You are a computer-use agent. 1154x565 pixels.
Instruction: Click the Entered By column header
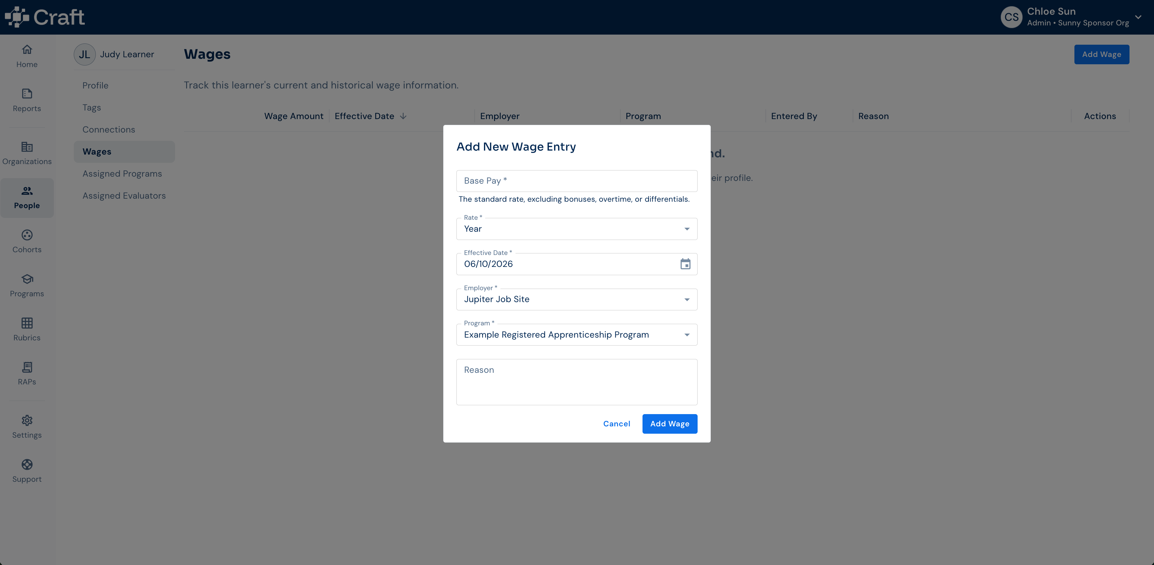coord(794,116)
